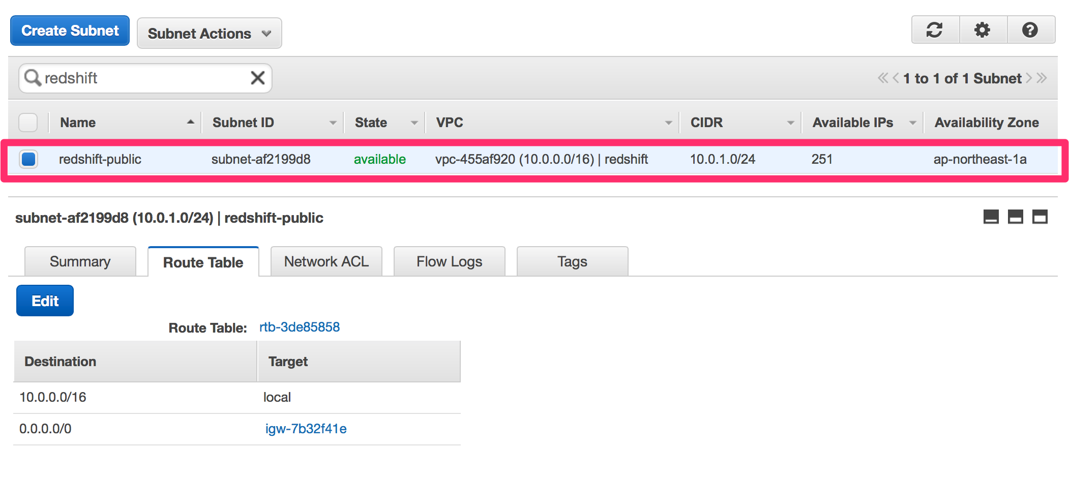
Task: Go to first page double-left arrow
Action: click(882, 78)
